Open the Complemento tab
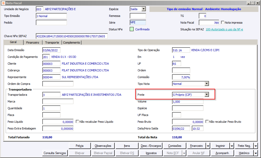The height and width of the screenshot is (158, 261). (72, 43)
